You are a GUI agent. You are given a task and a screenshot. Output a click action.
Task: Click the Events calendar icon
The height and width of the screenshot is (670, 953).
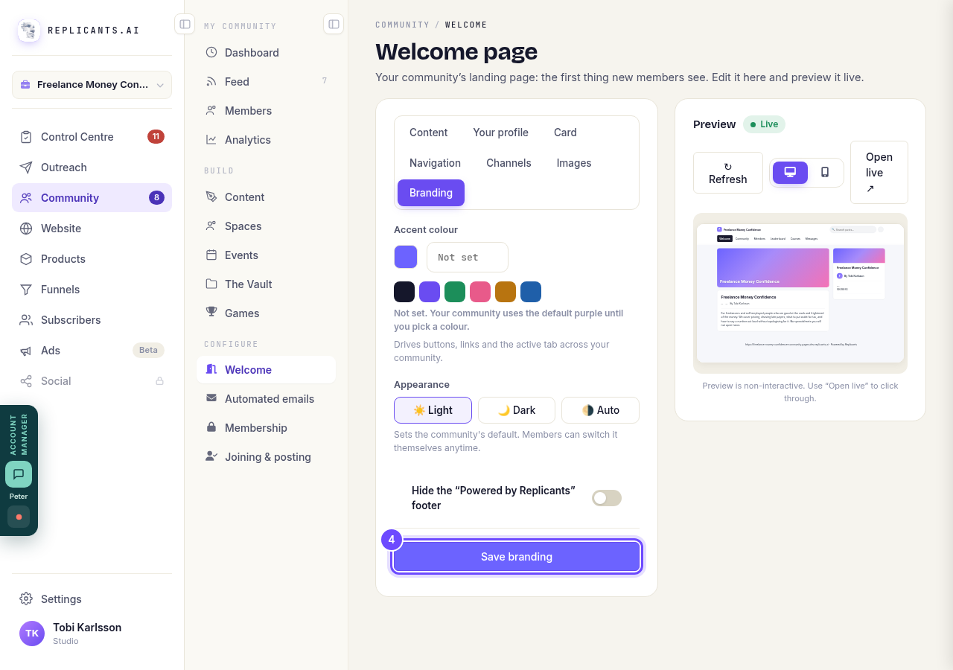(211, 255)
